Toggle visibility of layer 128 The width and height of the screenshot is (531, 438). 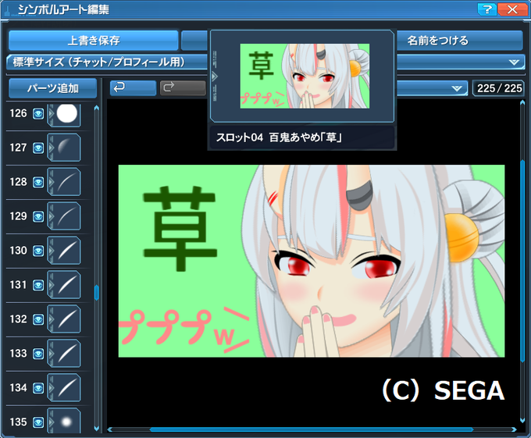point(38,183)
